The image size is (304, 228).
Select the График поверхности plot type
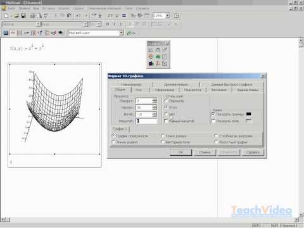(113, 136)
